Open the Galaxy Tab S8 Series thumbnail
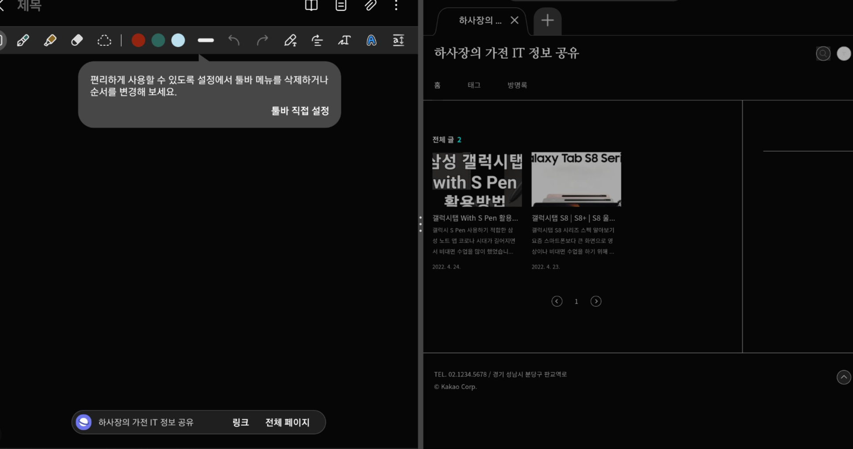 click(576, 179)
